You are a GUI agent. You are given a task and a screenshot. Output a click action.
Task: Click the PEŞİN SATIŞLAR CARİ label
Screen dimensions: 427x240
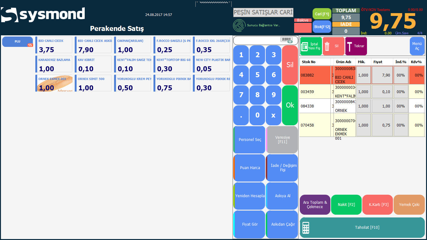click(x=263, y=12)
